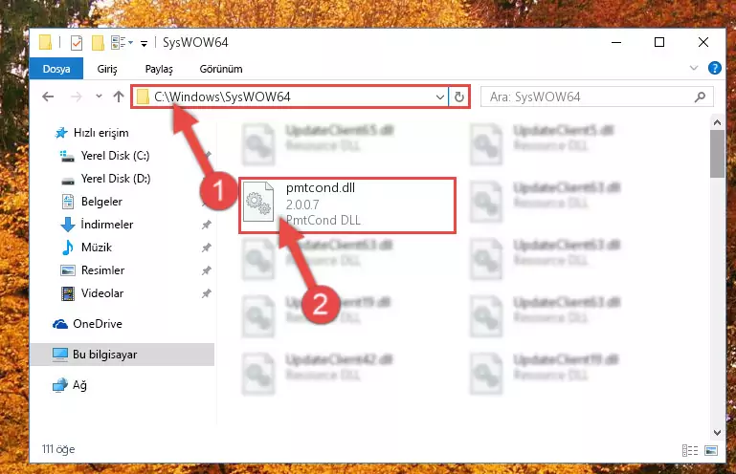Click the vertical scrollbar thumb
Image resolution: width=736 pixels, height=474 pixels.
[717, 154]
